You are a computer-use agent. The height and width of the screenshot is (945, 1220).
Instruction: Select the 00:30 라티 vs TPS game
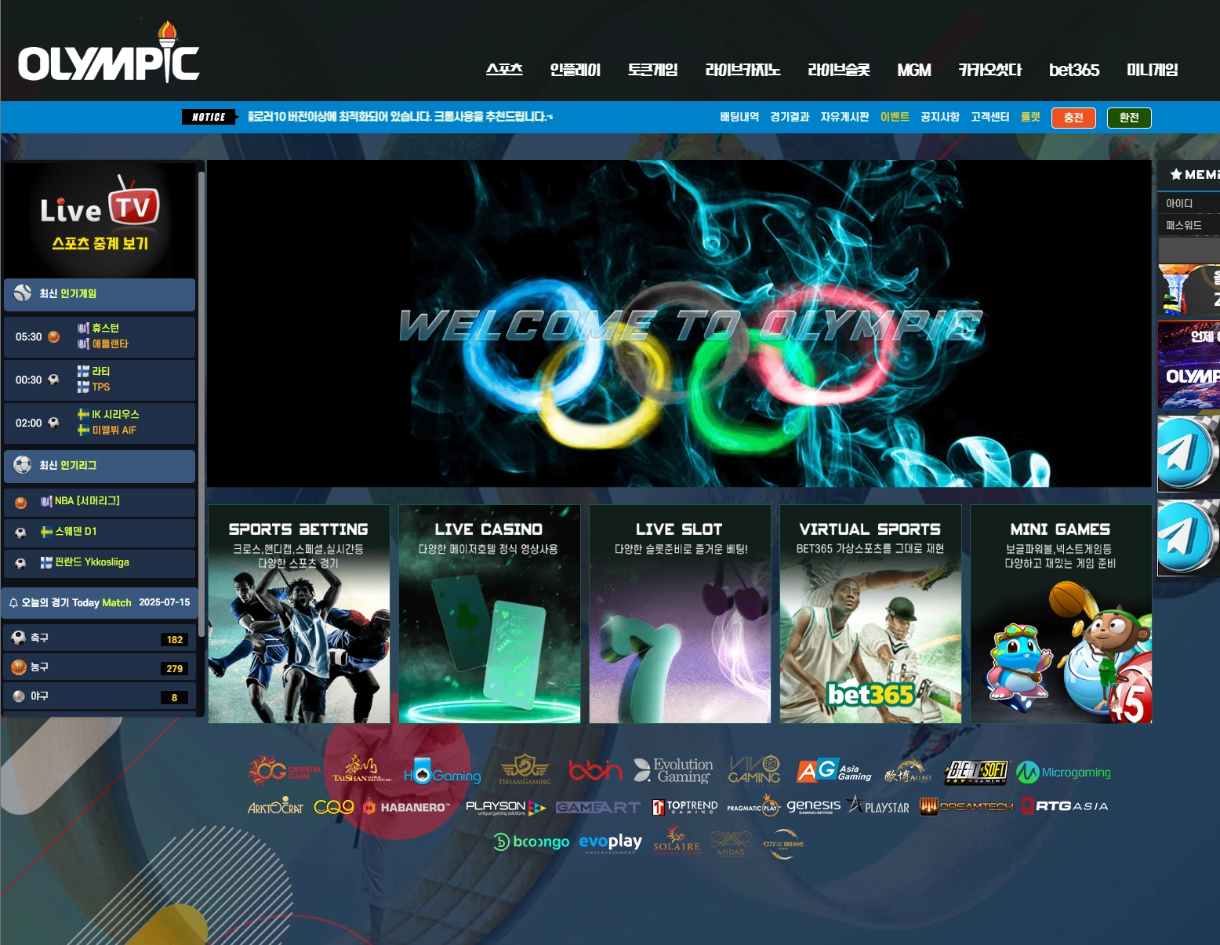pos(100,380)
